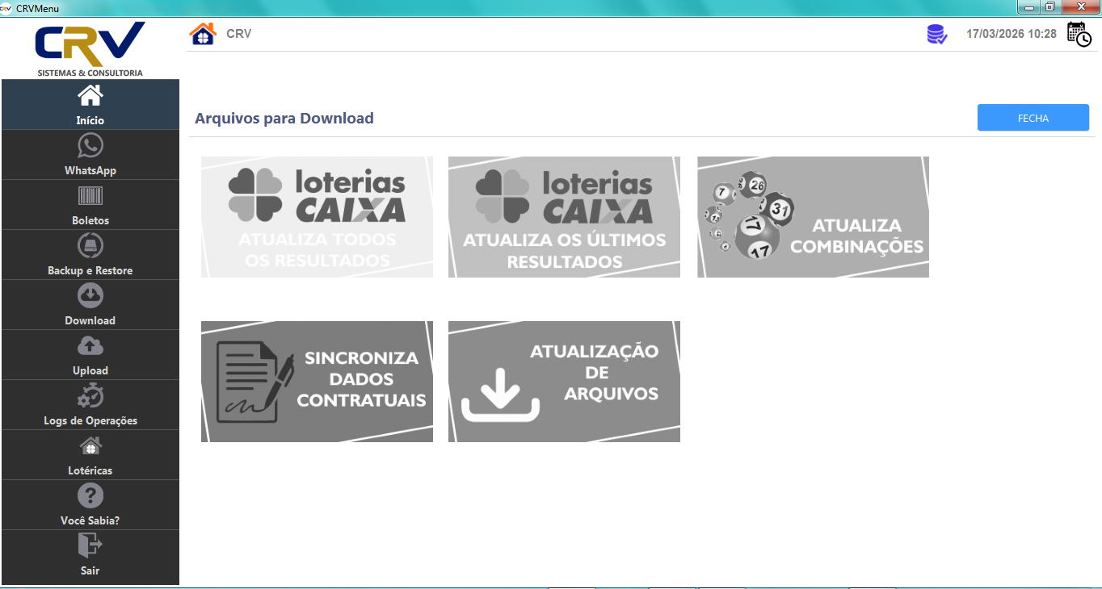Open Atualiza Combinações tile
Image resolution: width=1102 pixels, height=589 pixels.
[x=813, y=217]
